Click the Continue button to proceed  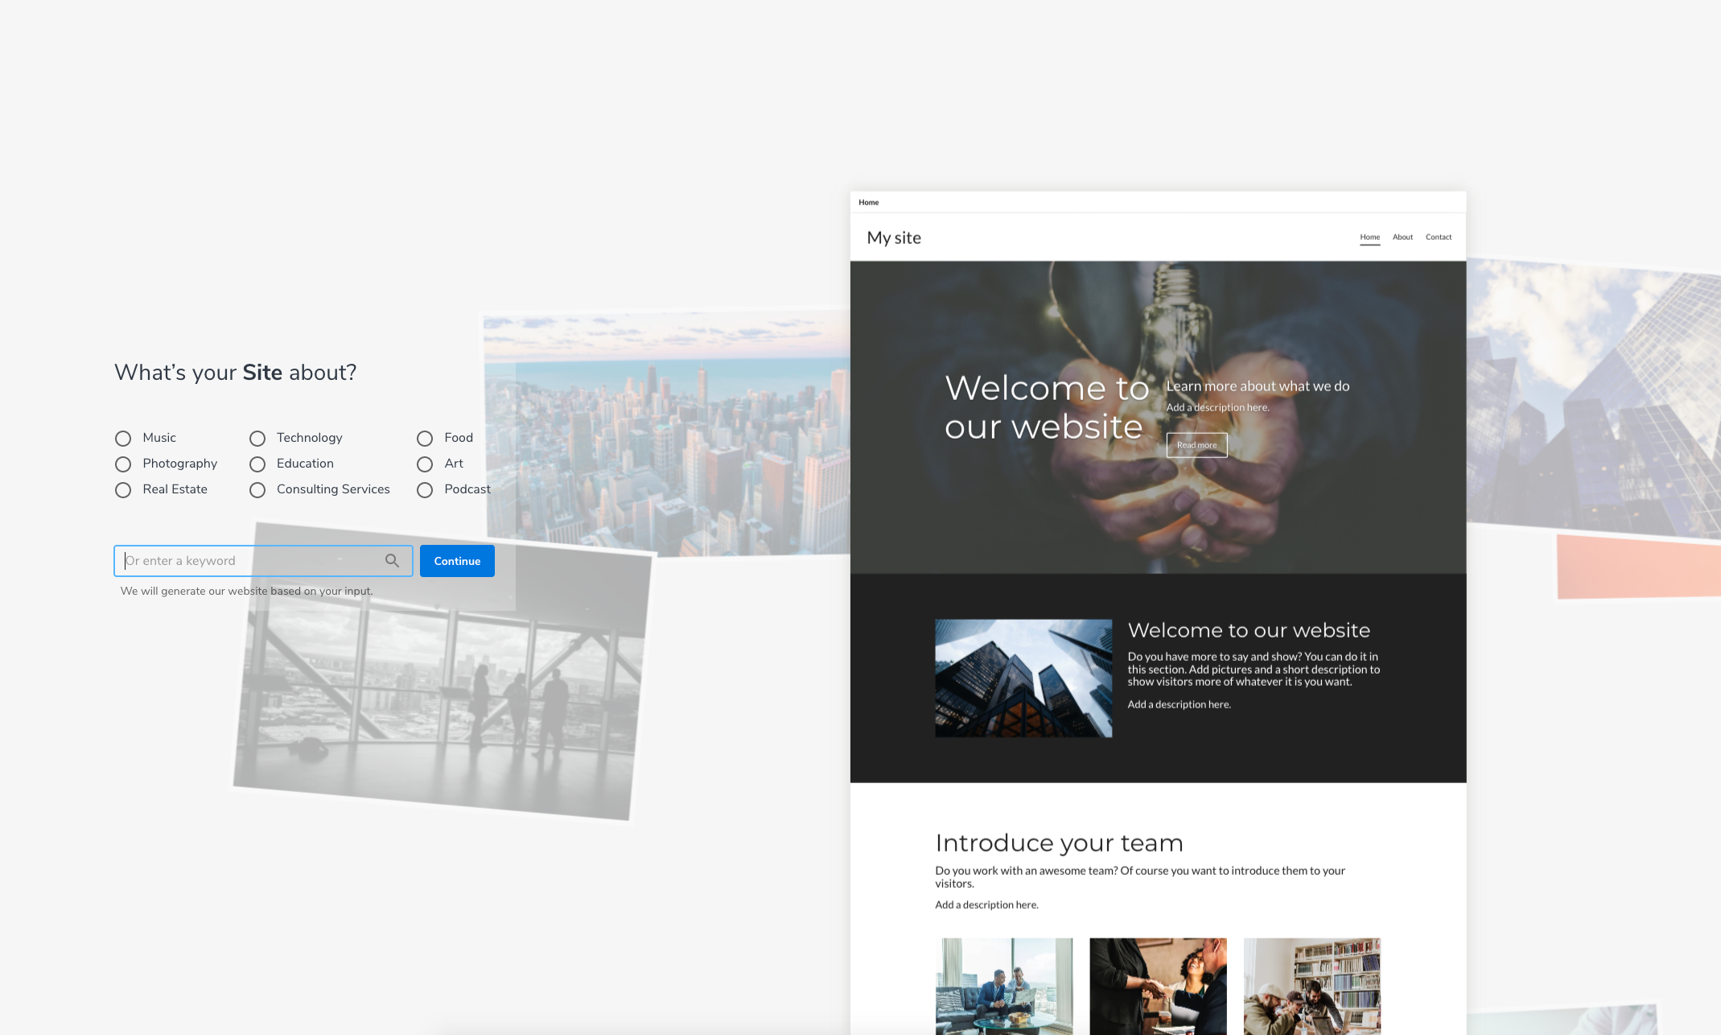tap(456, 559)
